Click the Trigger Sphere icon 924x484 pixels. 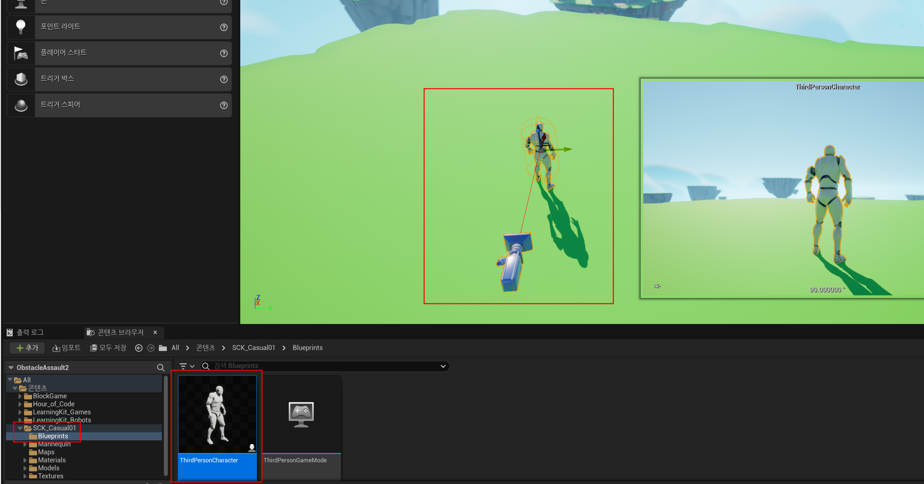21,105
